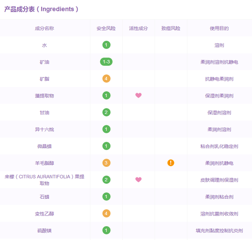
Task: Click the green 2 badge for 甘油
Action: click(106, 112)
